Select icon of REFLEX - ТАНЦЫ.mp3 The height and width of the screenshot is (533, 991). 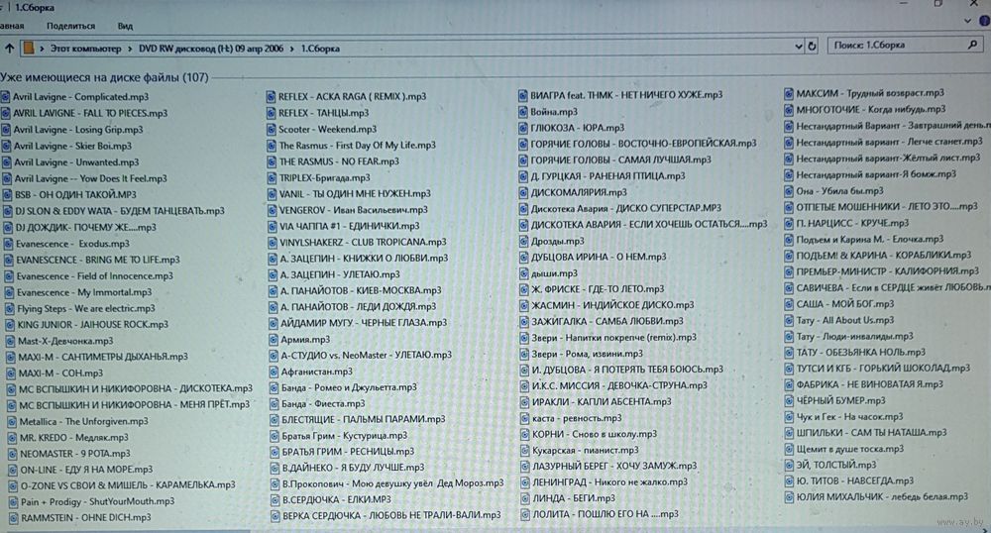272,113
